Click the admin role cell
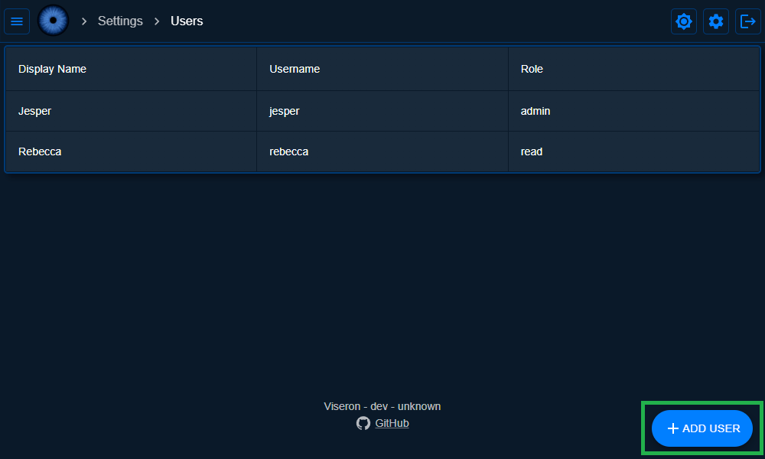 (x=535, y=111)
